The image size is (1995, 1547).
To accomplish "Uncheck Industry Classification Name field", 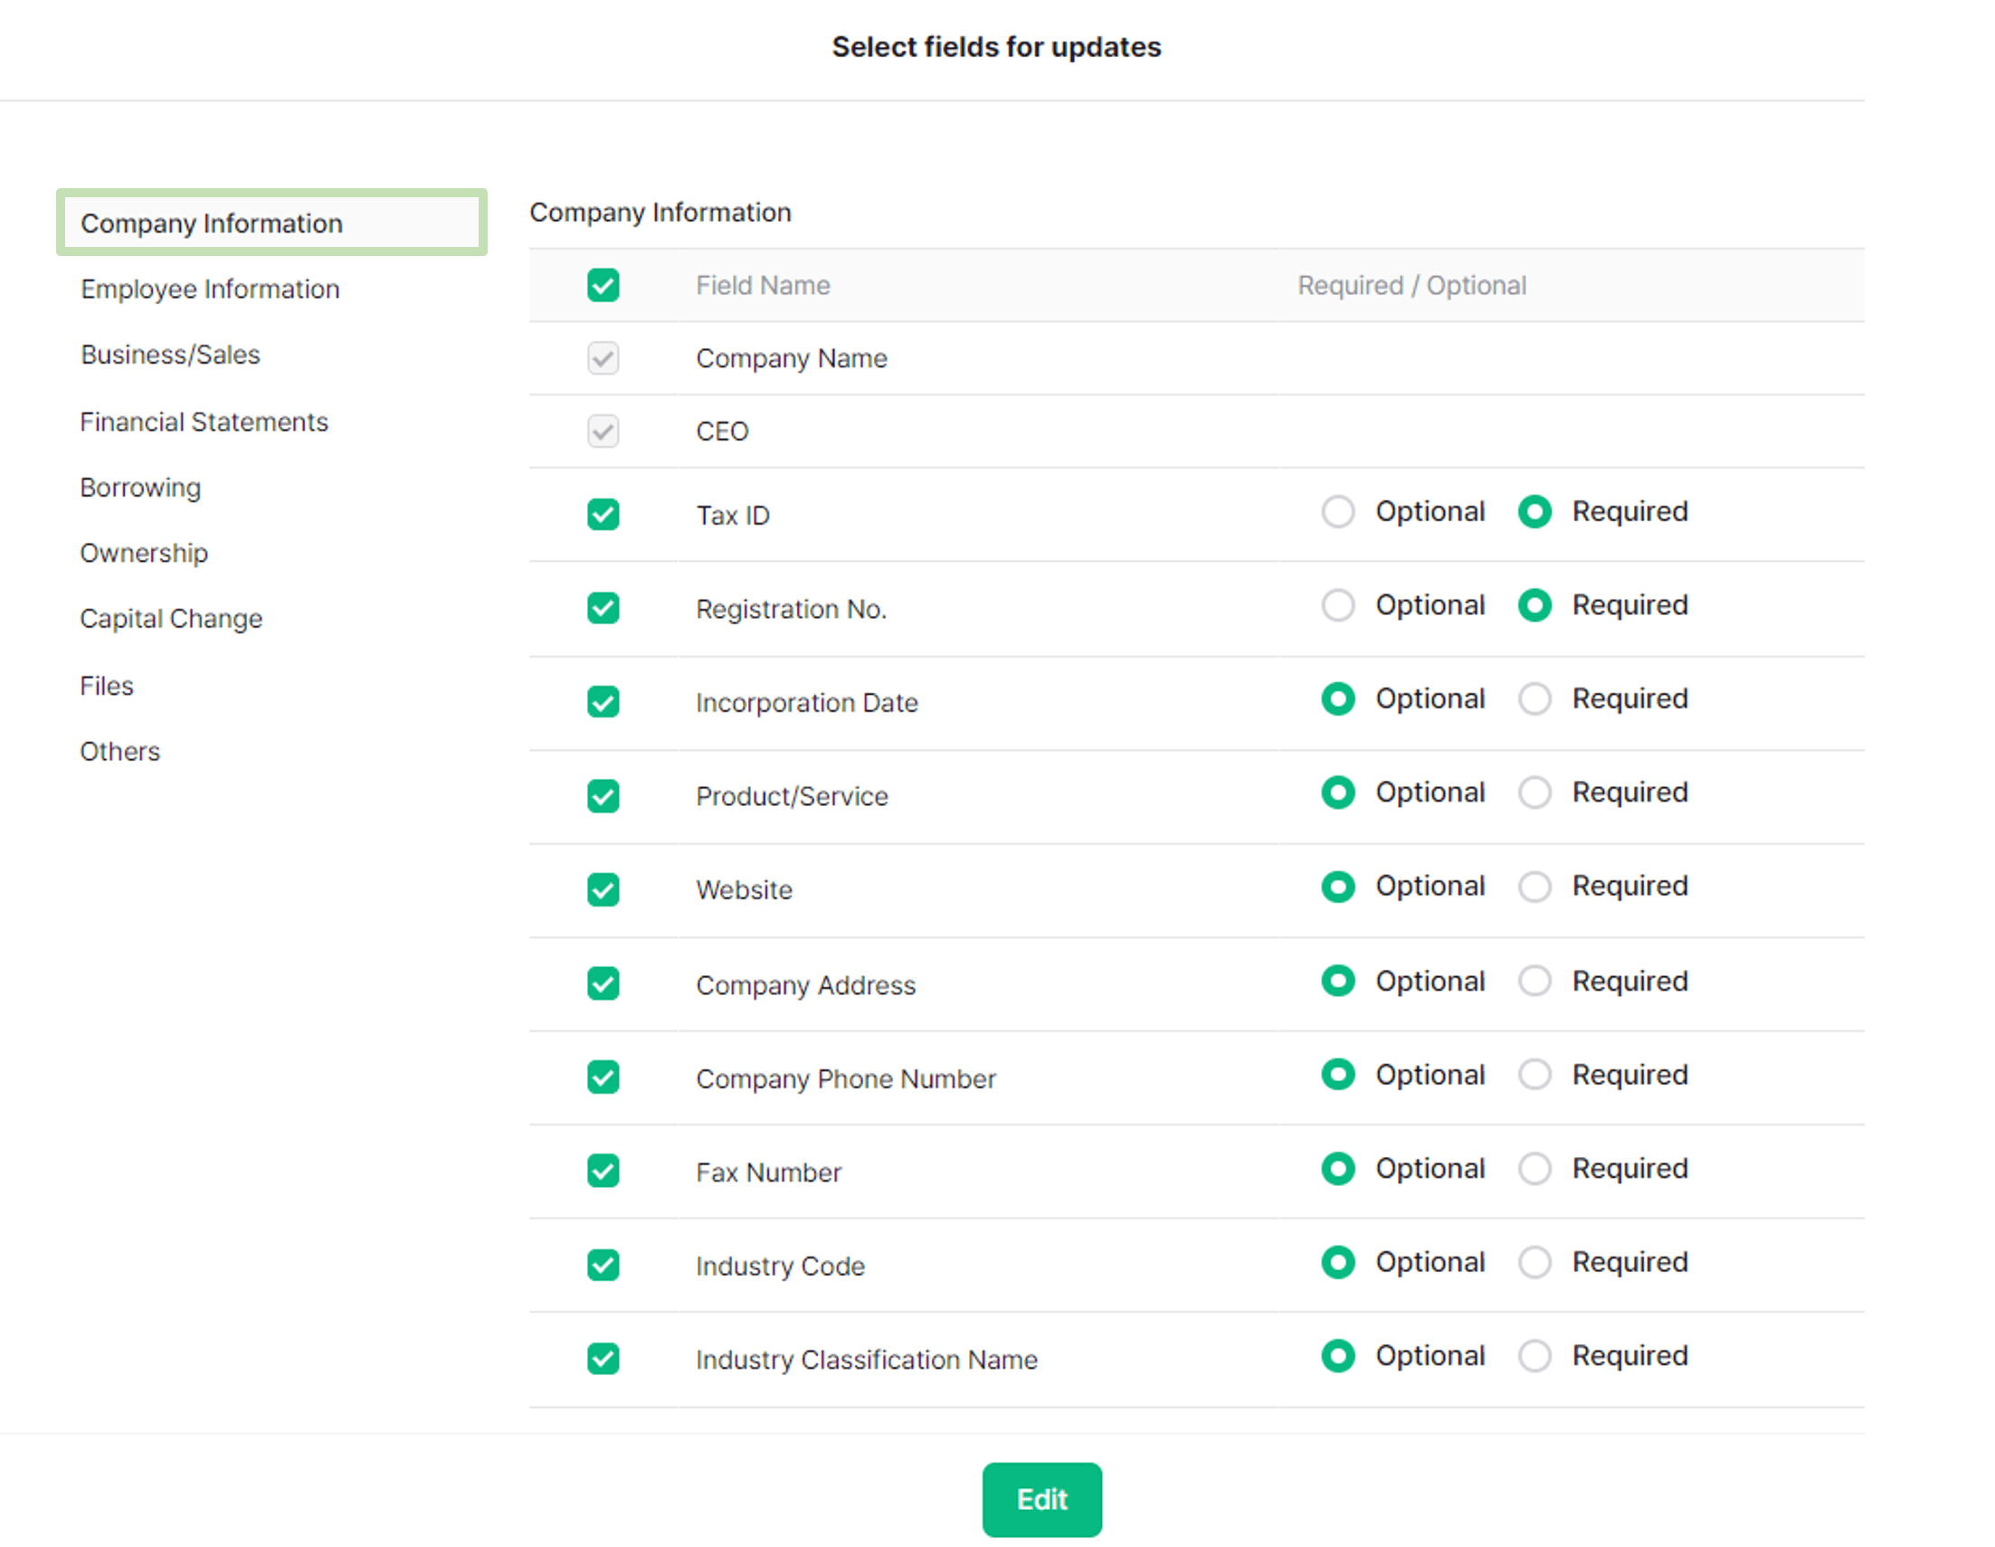I will (603, 1358).
